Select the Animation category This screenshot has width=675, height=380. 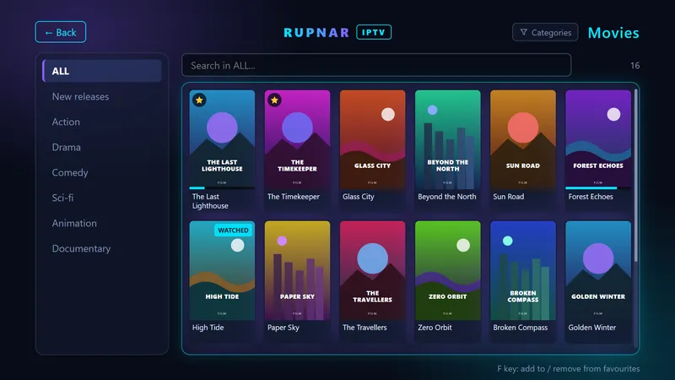pos(102,223)
